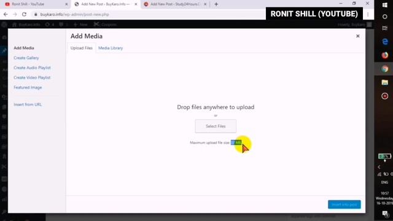The image size is (393, 221).
Task: Open screen recorder taskbar icon
Action: point(385,96)
